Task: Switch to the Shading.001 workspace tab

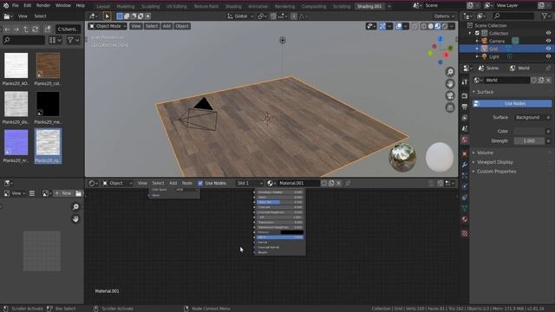Action: coord(369,6)
